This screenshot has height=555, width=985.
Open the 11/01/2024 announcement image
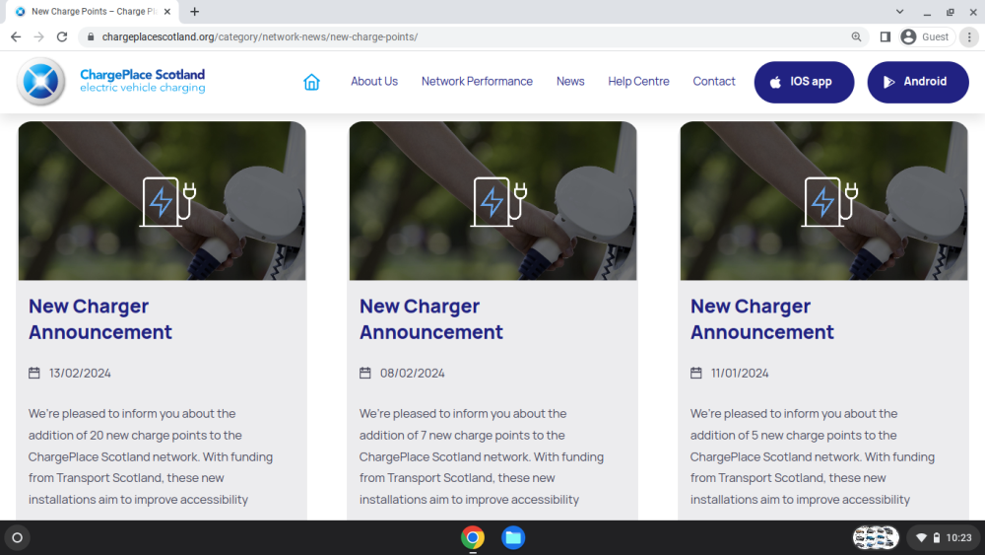coord(824,200)
